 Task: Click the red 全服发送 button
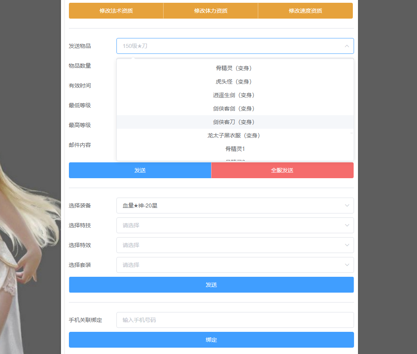coord(282,170)
